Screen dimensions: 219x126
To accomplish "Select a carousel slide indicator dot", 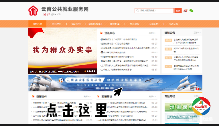I will pos(87,71).
